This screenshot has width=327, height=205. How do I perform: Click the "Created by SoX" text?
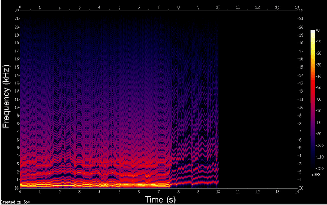[x=10, y=202]
